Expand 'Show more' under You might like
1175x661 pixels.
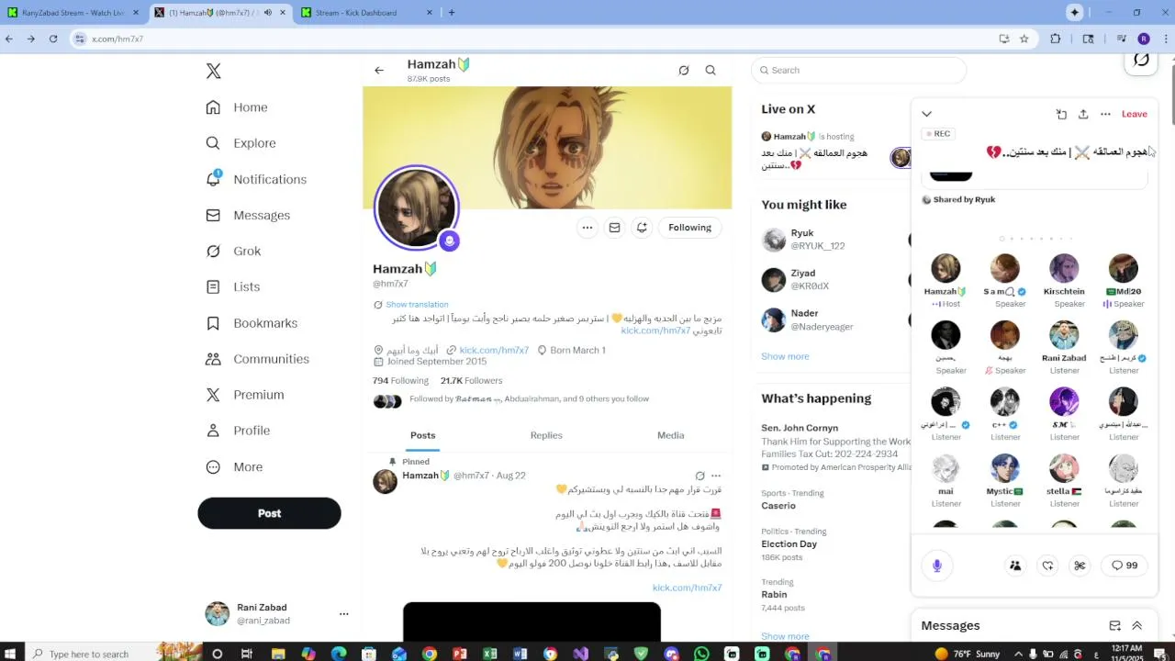click(x=785, y=356)
